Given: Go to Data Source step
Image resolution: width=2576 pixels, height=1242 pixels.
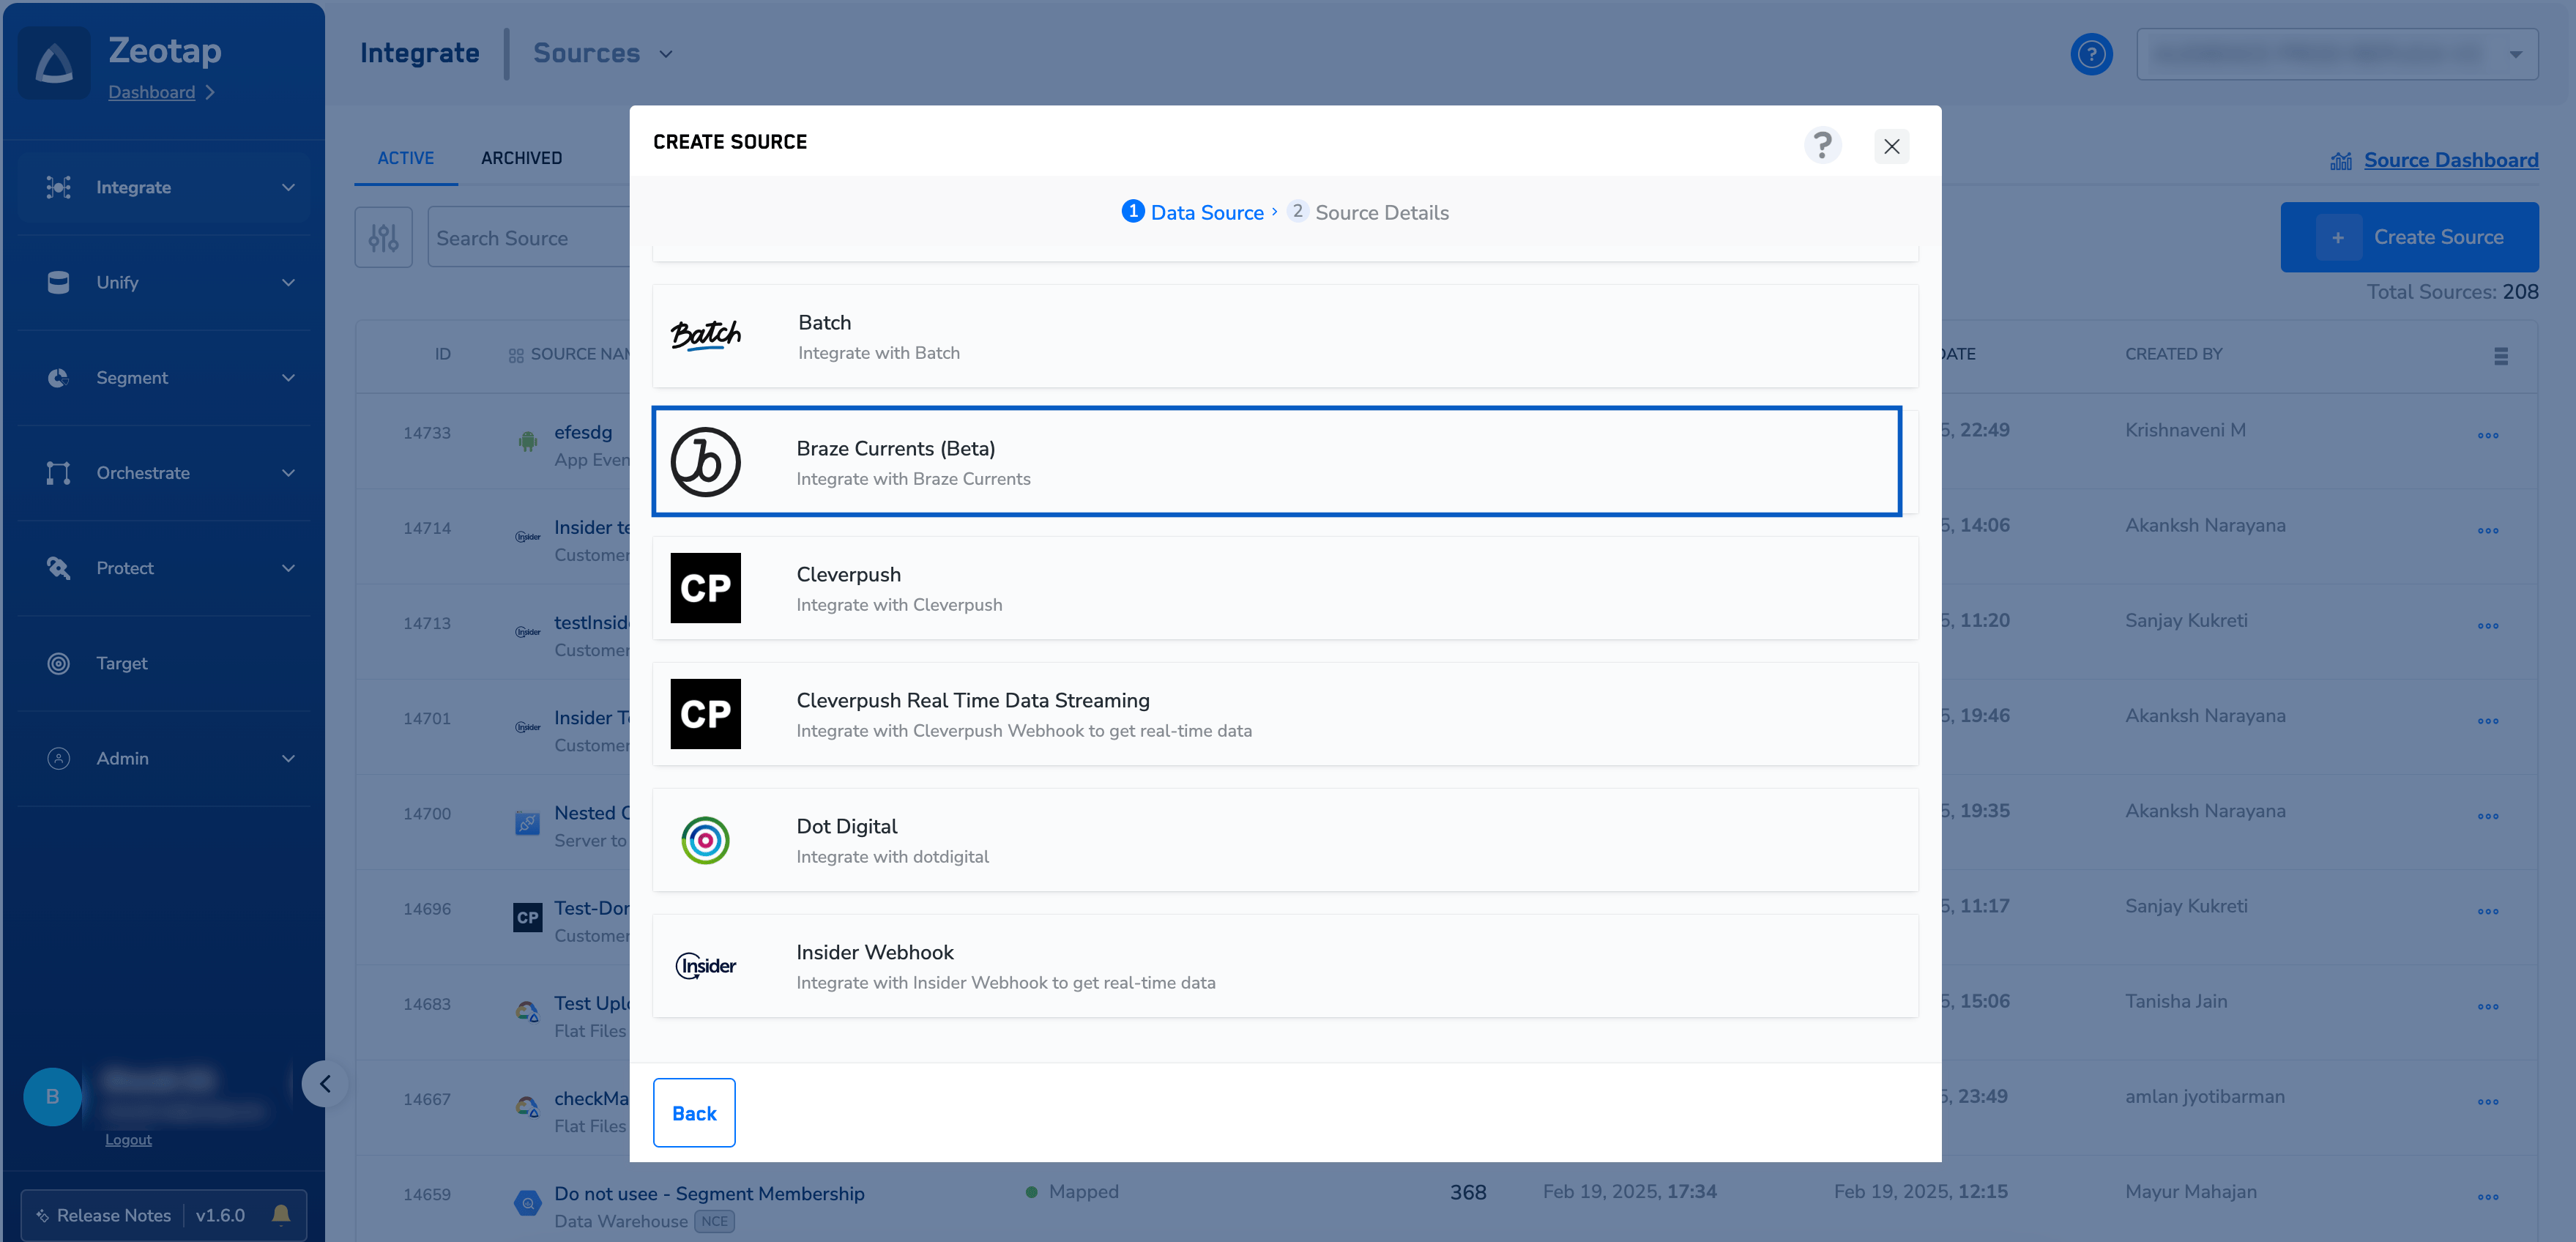Looking at the screenshot, I should 1193,212.
